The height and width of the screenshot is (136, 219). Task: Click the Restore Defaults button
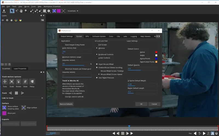66,104
